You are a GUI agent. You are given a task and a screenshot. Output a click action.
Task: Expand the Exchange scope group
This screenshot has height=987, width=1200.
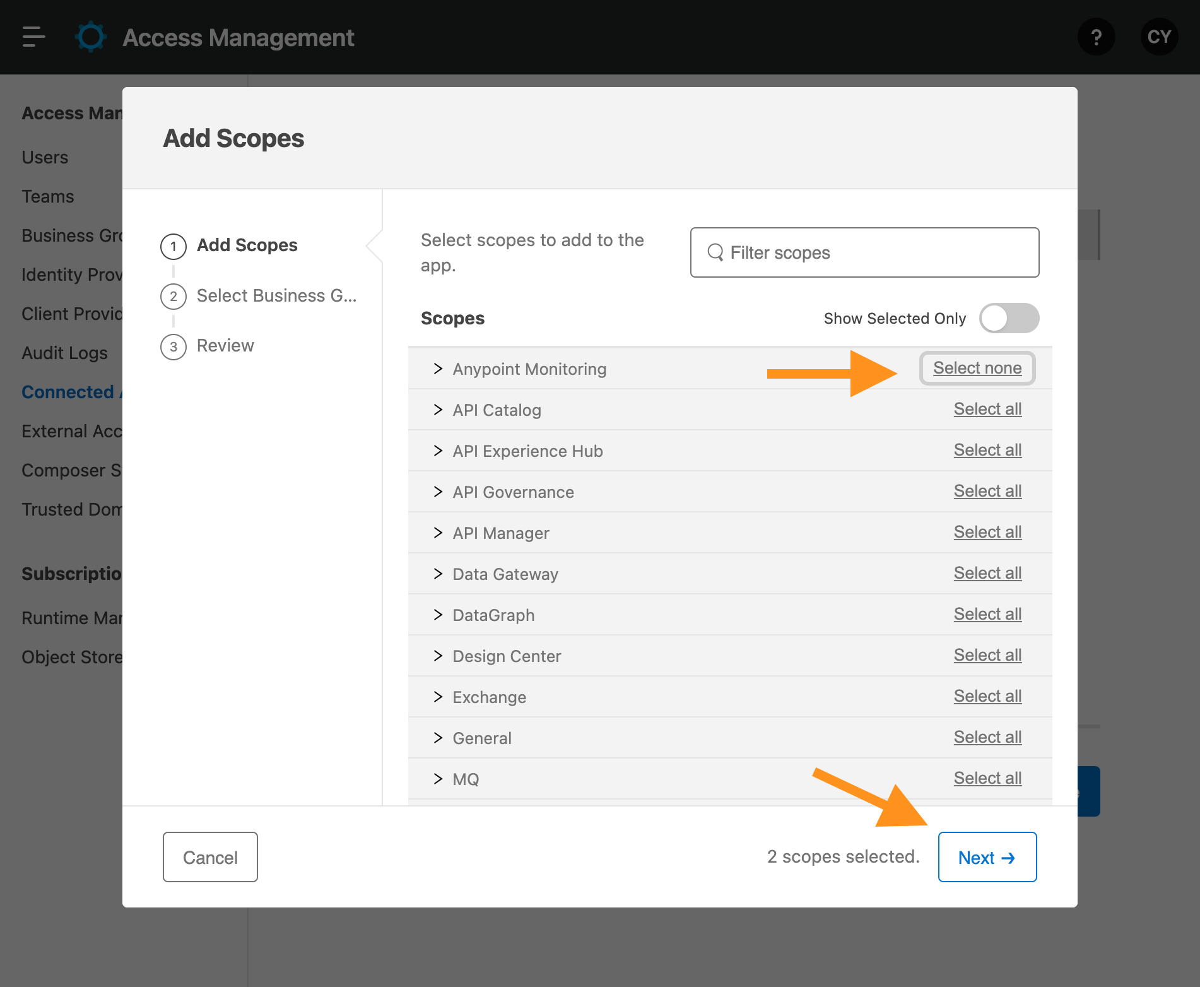(x=438, y=697)
